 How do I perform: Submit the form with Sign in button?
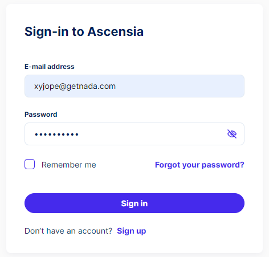coord(134,203)
